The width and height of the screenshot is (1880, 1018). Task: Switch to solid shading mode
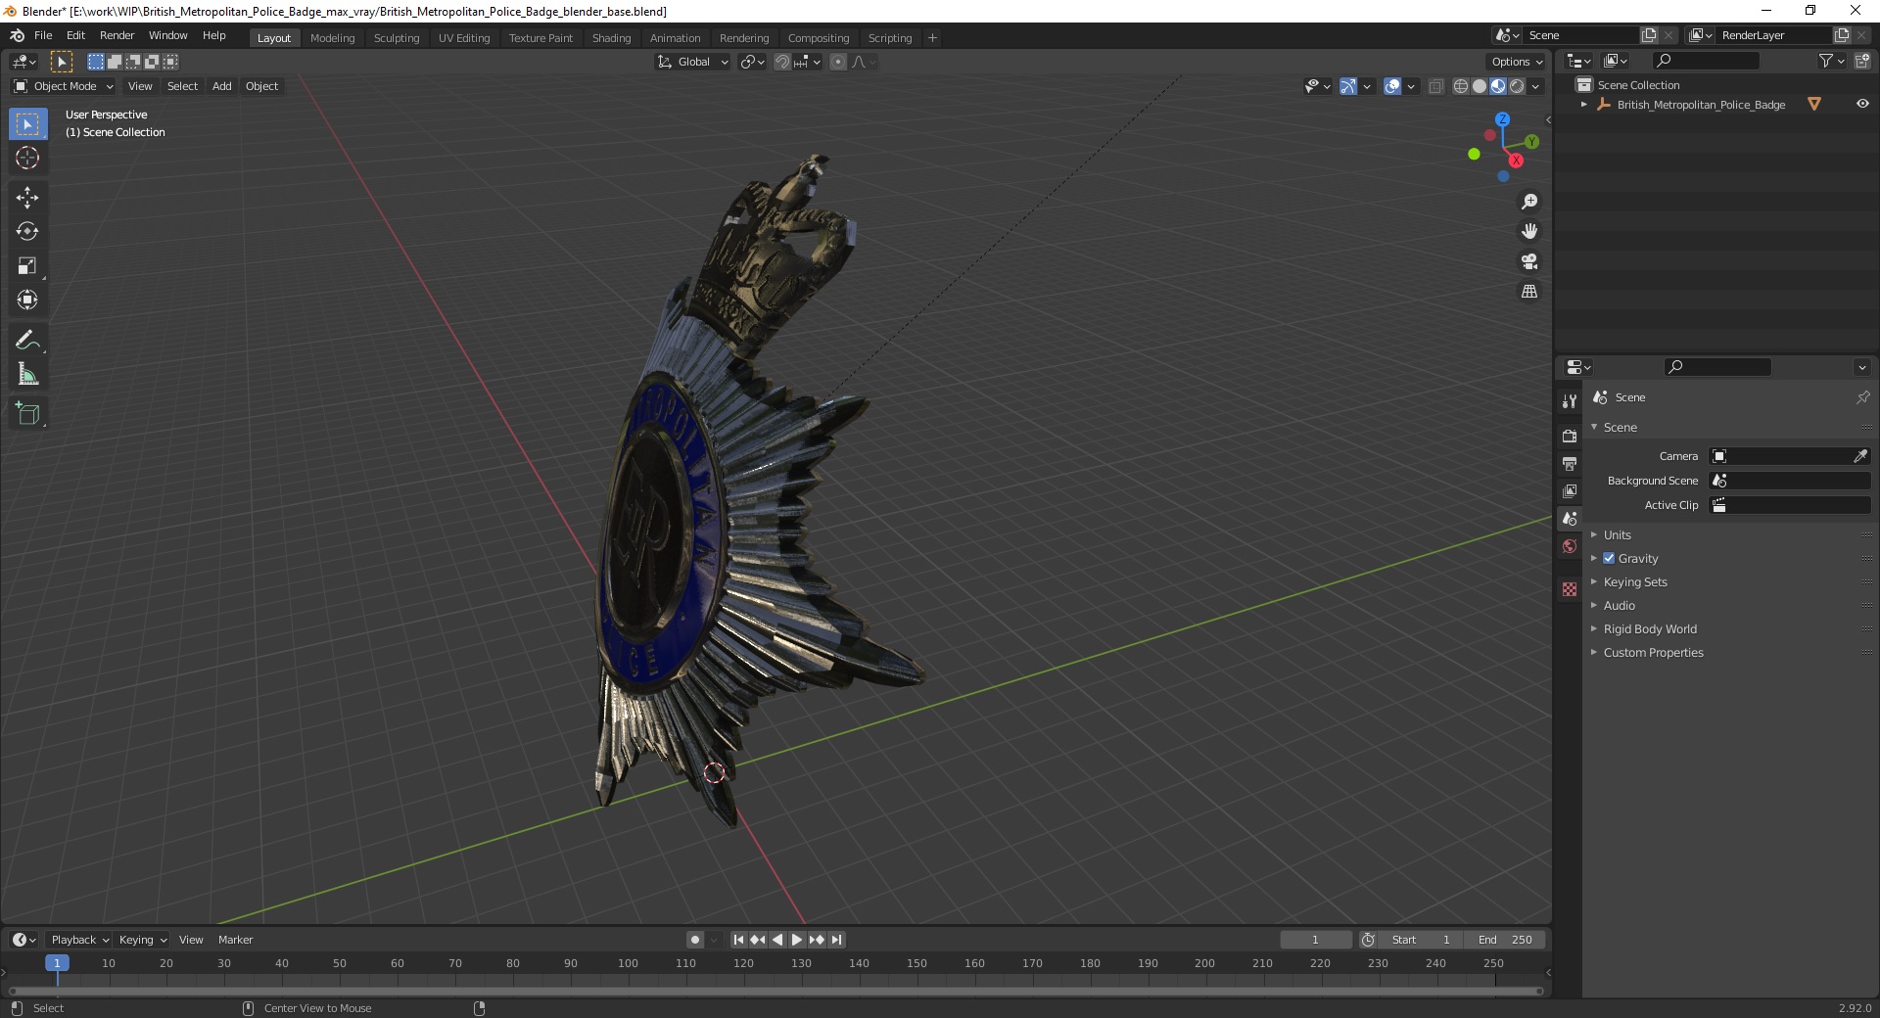click(1480, 86)
